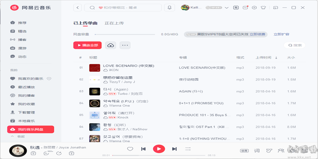The height and width of the screenshot is (159, 318).
Task: Click the playback progress bar
Action: pos(159,156)
